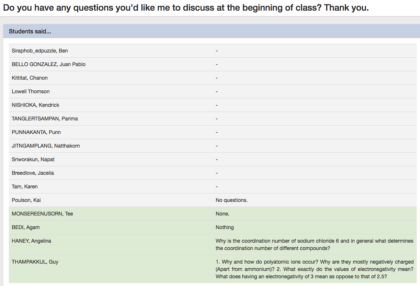Select THAMPAKKUL, Guy's polyatomic ions question
The image size is (420, 286).
click(314, 269)
